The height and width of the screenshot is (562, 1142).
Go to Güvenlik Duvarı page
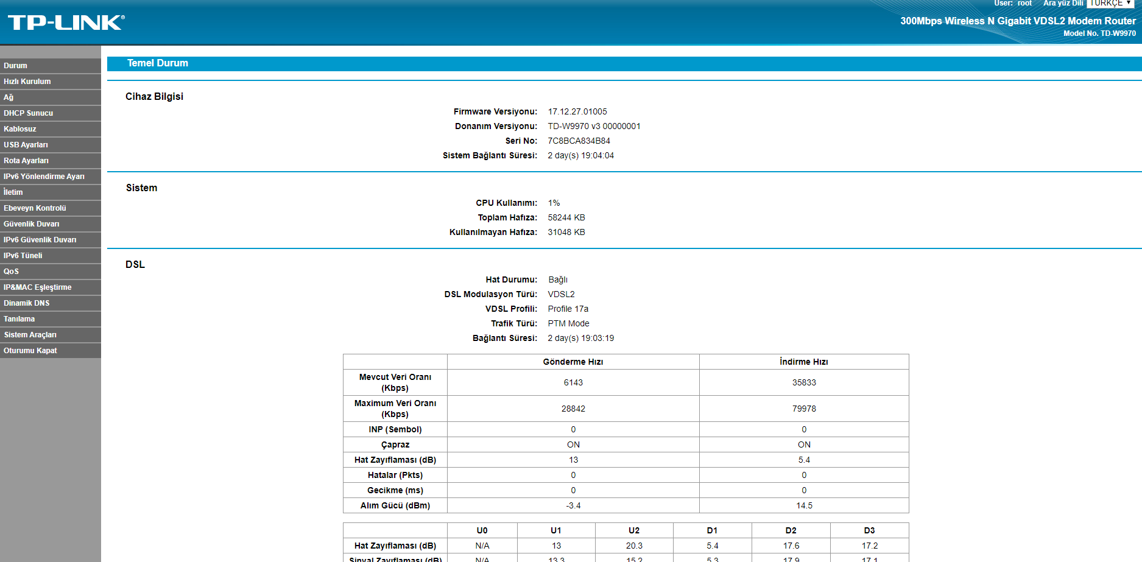[51, 224]
